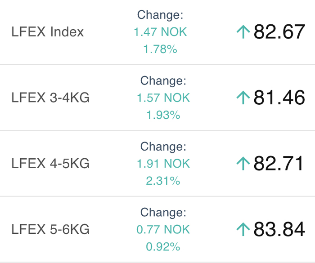Click the LFEX 3-4KG up arrow icon
This screenshot has height=263, width=315.
(x=243, y=98)
